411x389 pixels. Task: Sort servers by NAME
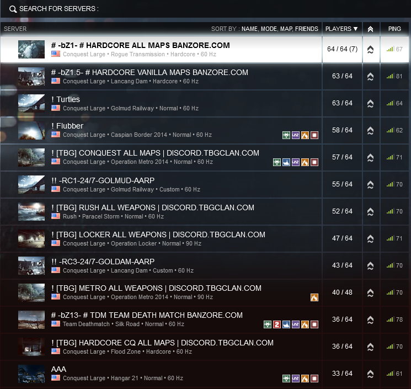(249, 29)
